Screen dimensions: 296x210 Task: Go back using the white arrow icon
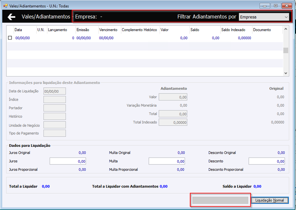(x=11, y=17)
